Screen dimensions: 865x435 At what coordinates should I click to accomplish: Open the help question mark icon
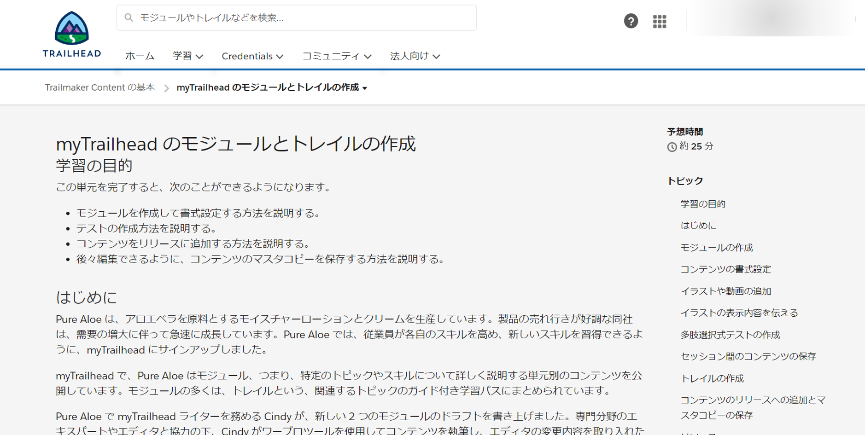click(631, 21)
